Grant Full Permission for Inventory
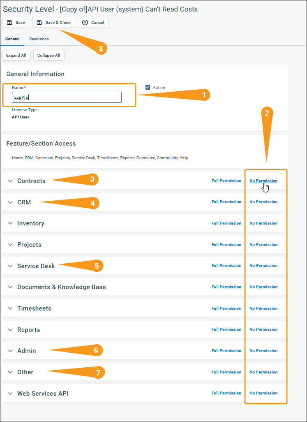 [226, 223]
